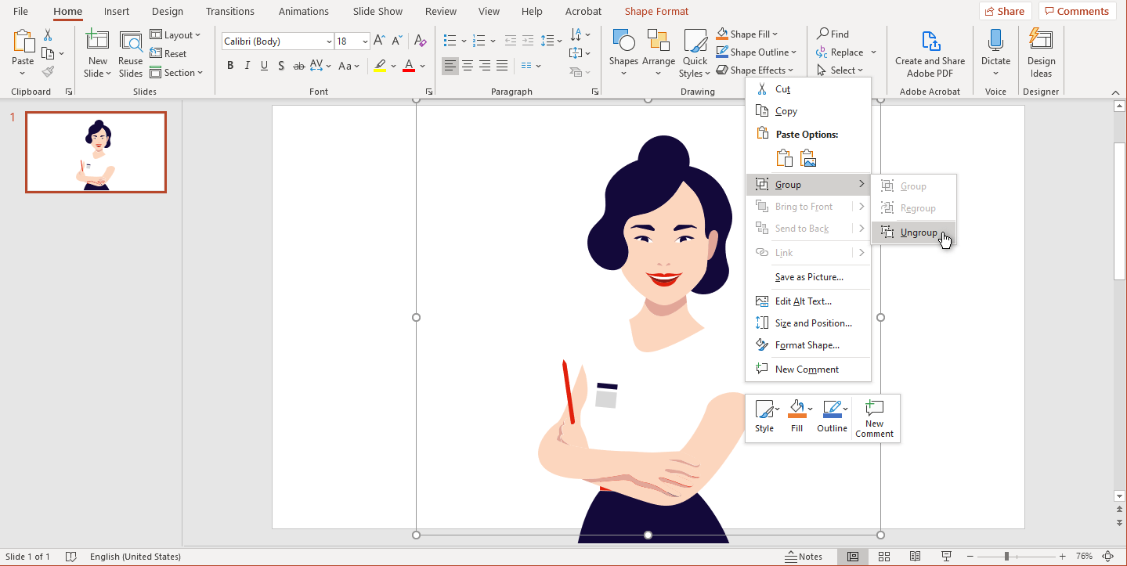Switch to Slide Sorter view icon
1127x566 pixels.
(883, 557)
